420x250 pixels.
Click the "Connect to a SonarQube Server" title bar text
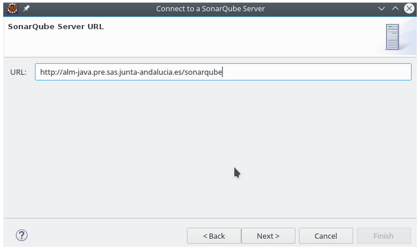[210, 8]
